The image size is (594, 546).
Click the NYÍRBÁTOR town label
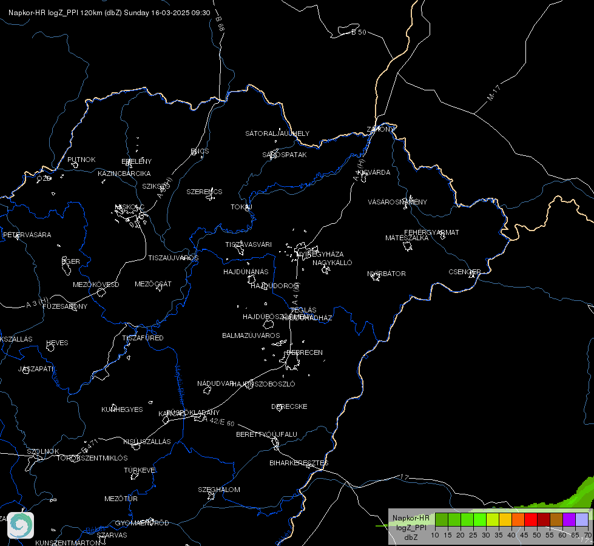tap(386, 274)
